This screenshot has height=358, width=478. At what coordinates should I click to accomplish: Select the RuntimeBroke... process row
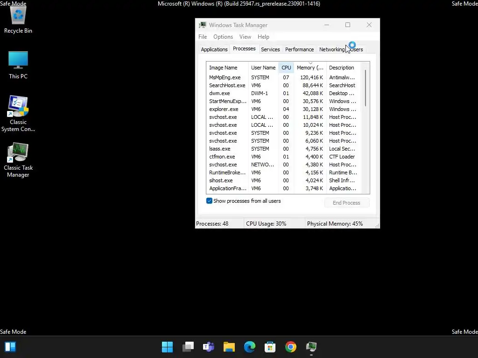tap(283, 172)
